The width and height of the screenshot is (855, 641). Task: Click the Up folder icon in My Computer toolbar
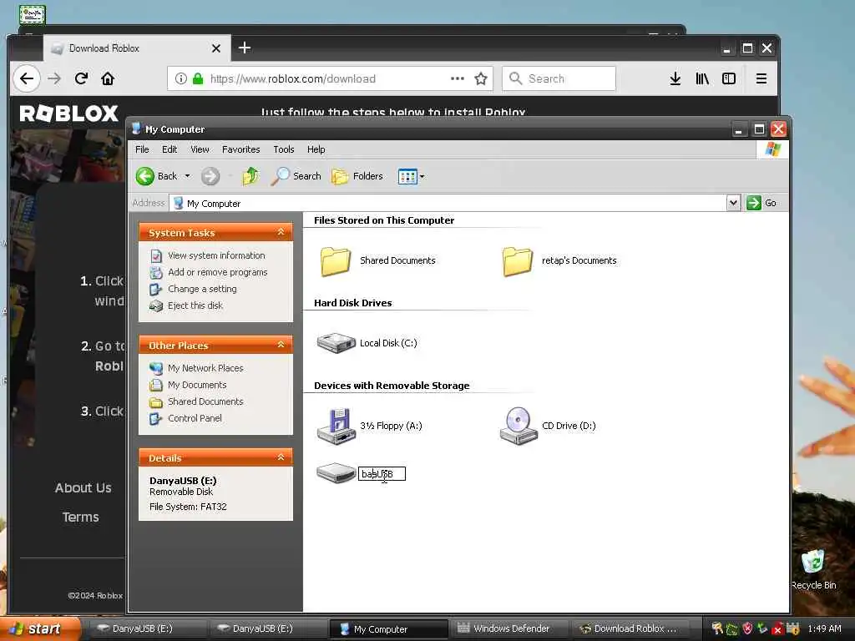pyautogui.click(x=250, y=176)
